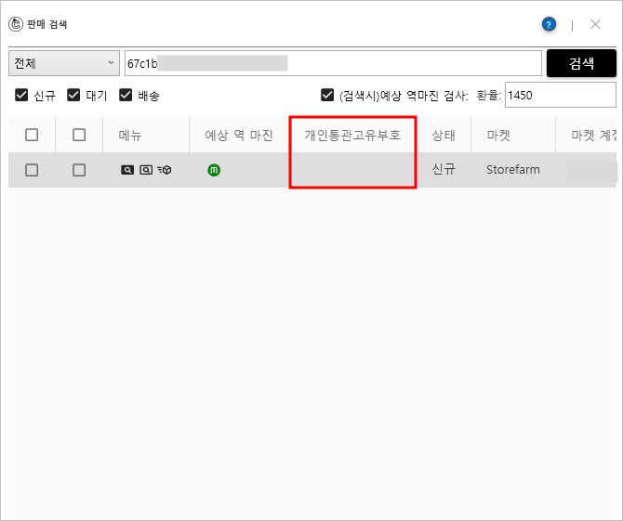Toggle the 예상 역마진 검사 checkbox
The width and height of the screenshot is (623, 521).
tap(327, 96)
